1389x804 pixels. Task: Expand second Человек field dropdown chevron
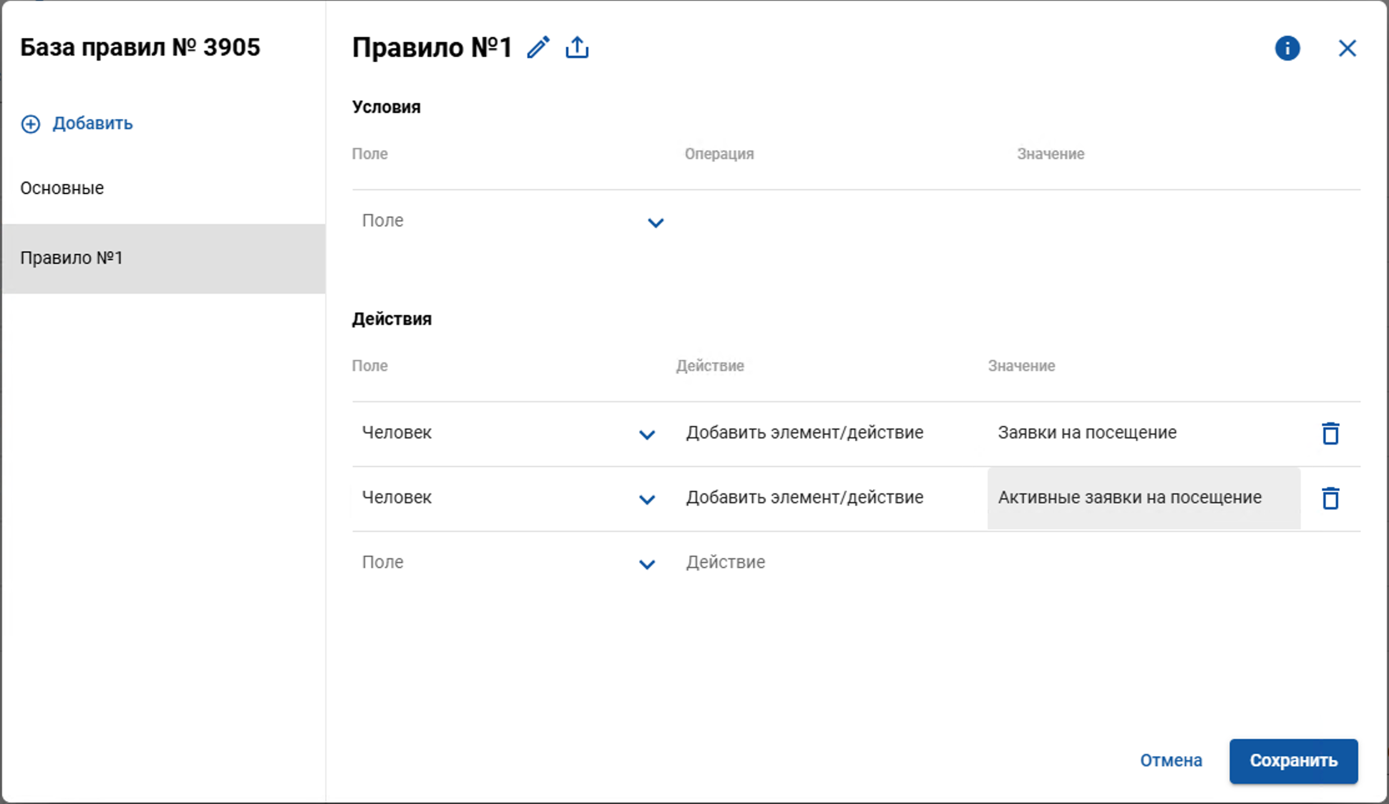tap(647, 500)
